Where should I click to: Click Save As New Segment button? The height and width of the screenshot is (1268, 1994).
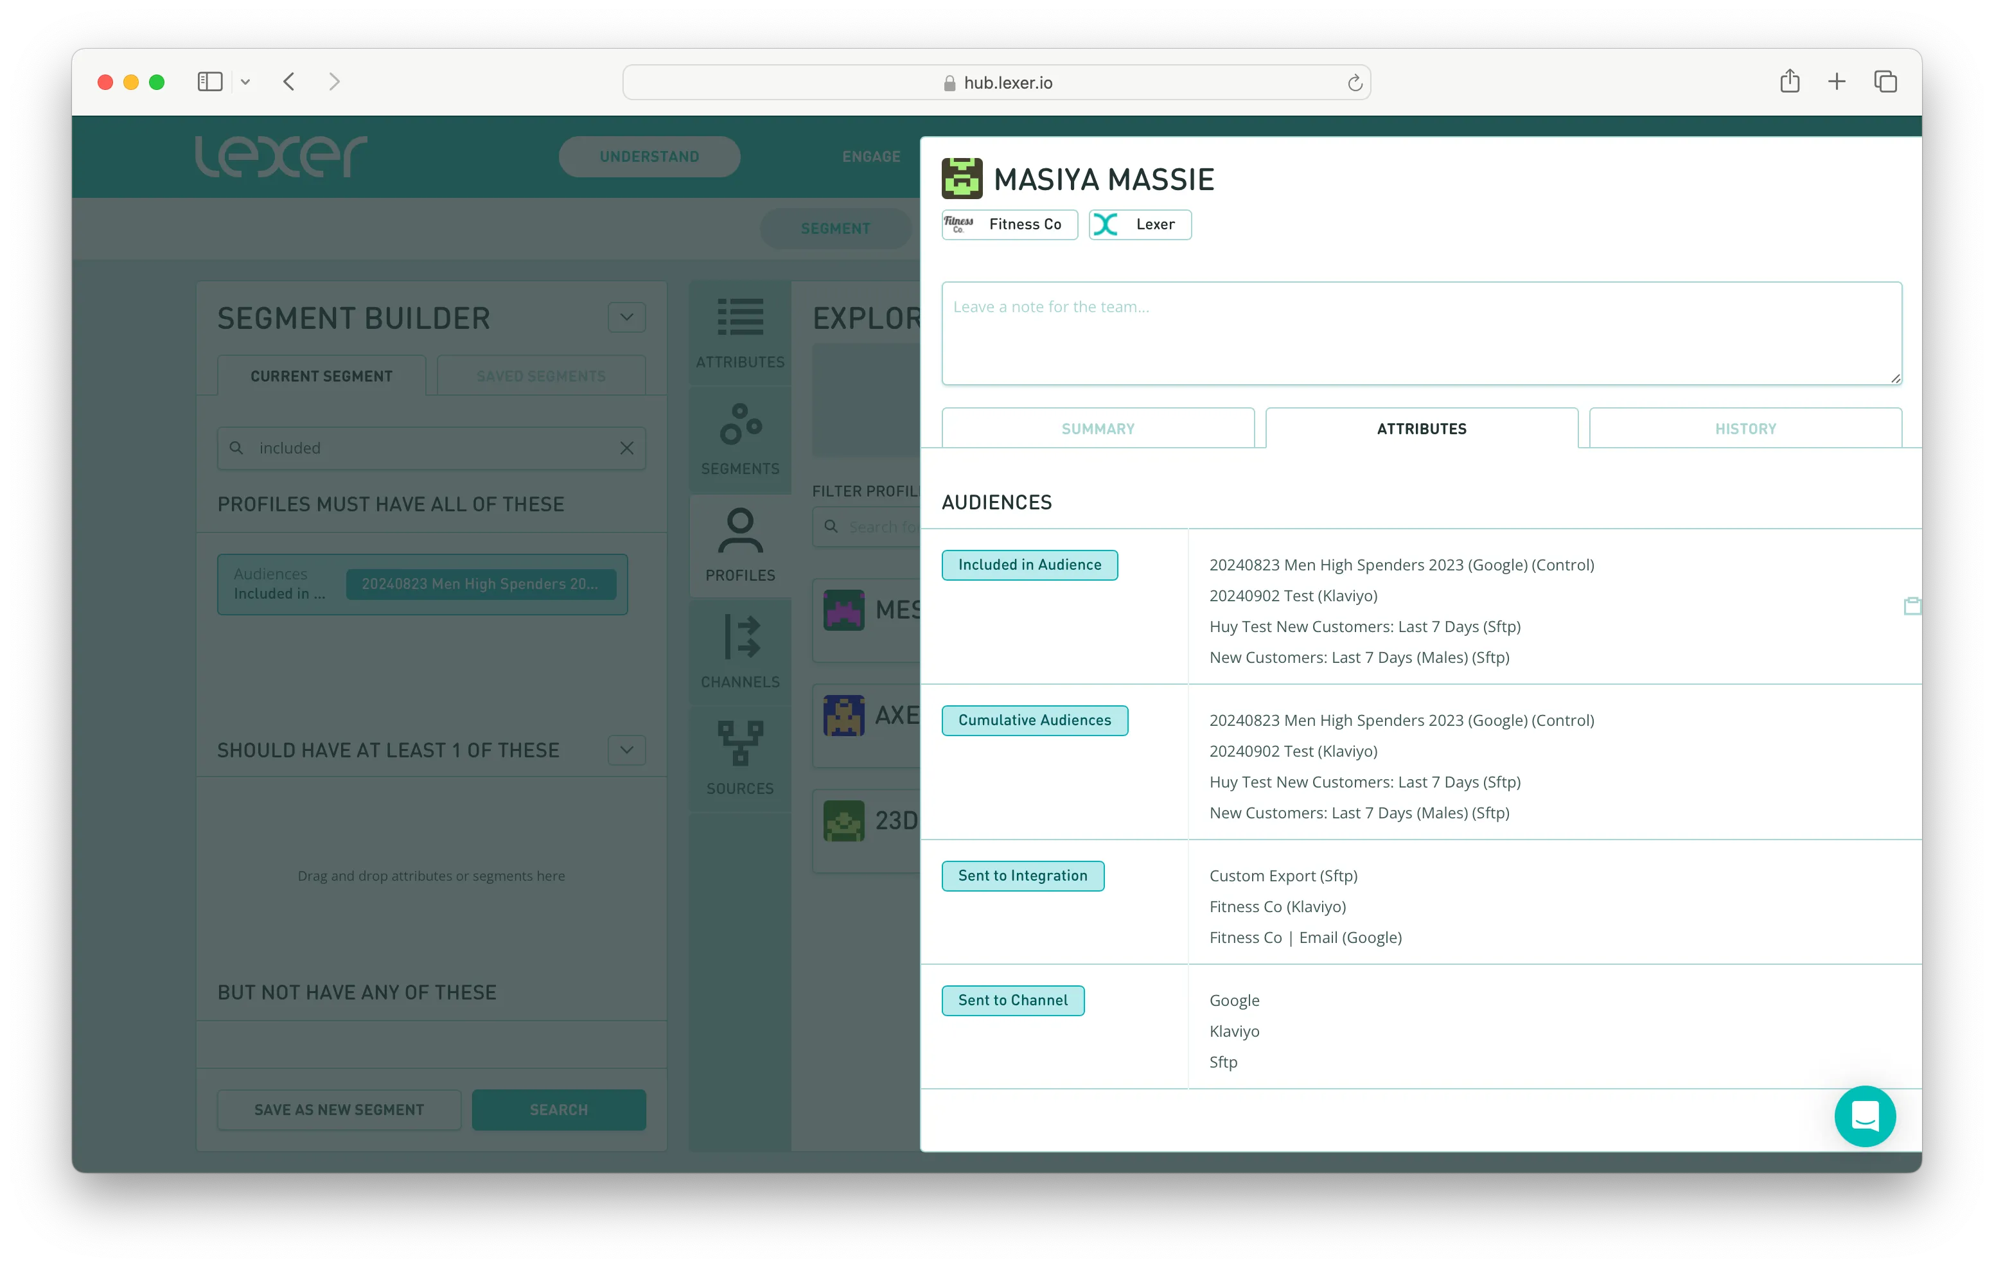pos(339,1110)
